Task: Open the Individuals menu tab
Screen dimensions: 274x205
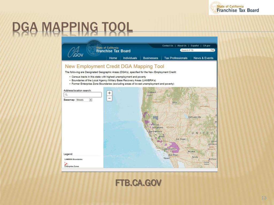Action: tap(130, 58)
